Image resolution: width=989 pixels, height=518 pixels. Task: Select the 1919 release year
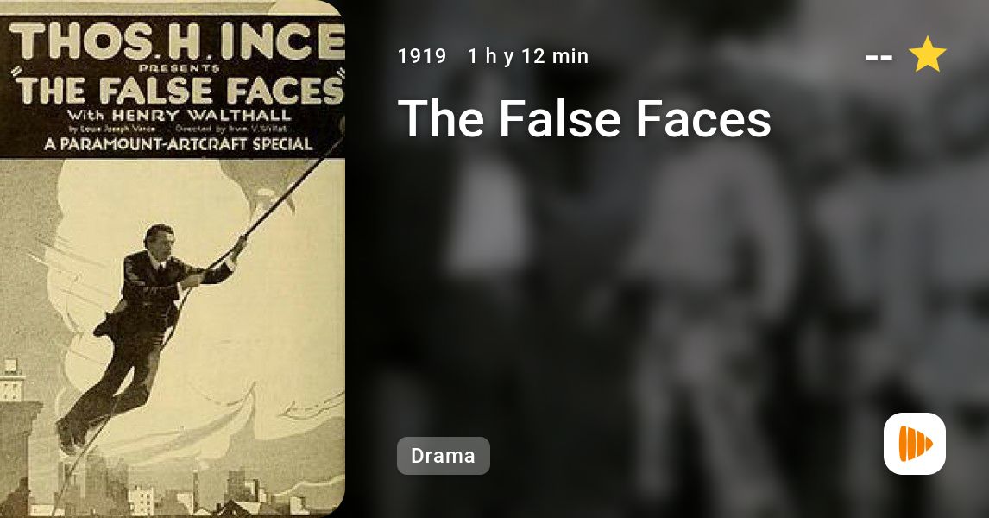(x=422, y=56)
